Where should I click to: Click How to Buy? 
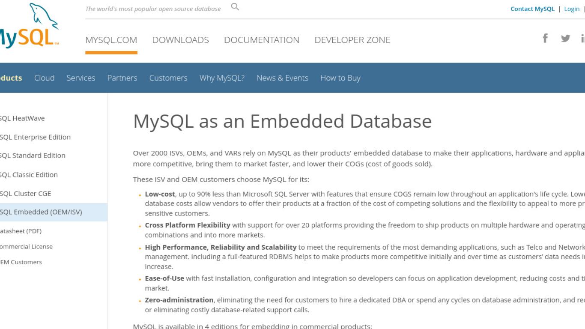coord(340,78)
